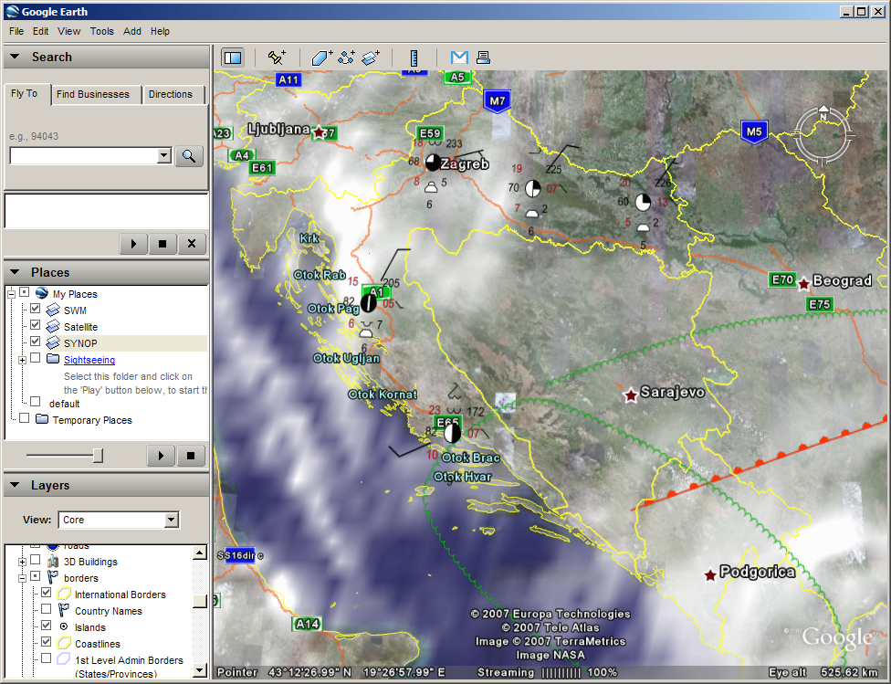This screenshot has height=684, width=891.
Task: Play the search results tour
Action: pyautogui.click(x=133, y=244)
